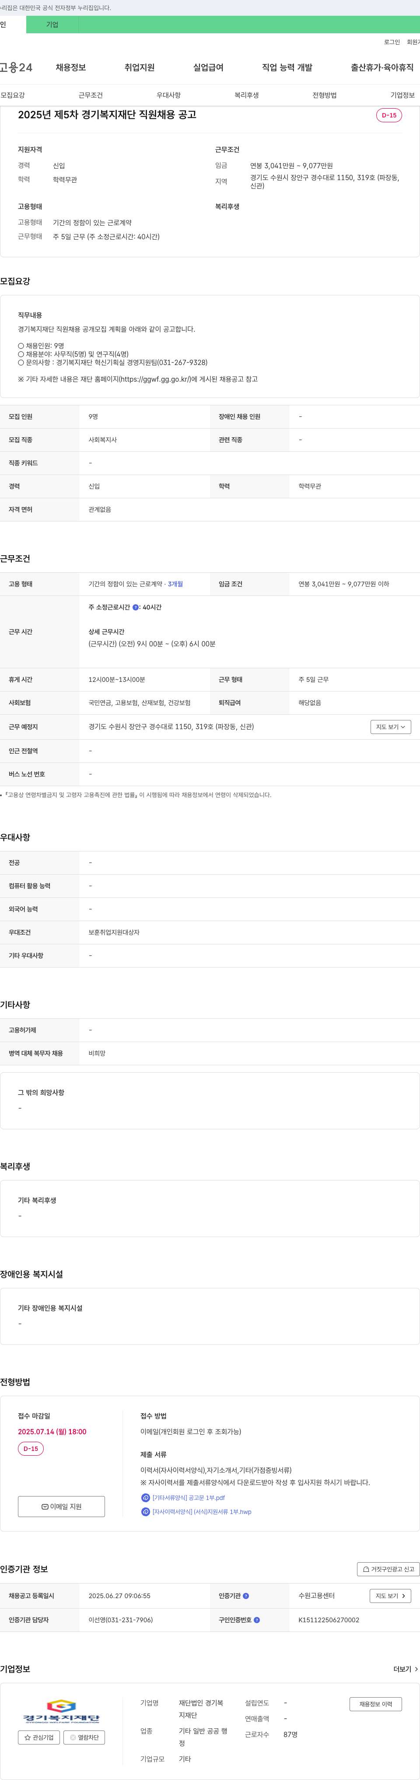This screenshot has width=420, height=1780.
Task: Click the 재단법인 경기복지재단 company name
Action: coord(201,1709)
